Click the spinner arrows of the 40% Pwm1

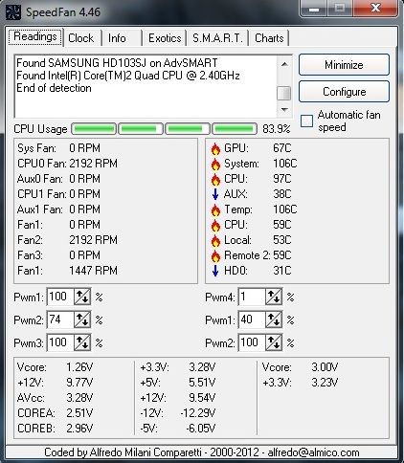[x=274, y=320]
